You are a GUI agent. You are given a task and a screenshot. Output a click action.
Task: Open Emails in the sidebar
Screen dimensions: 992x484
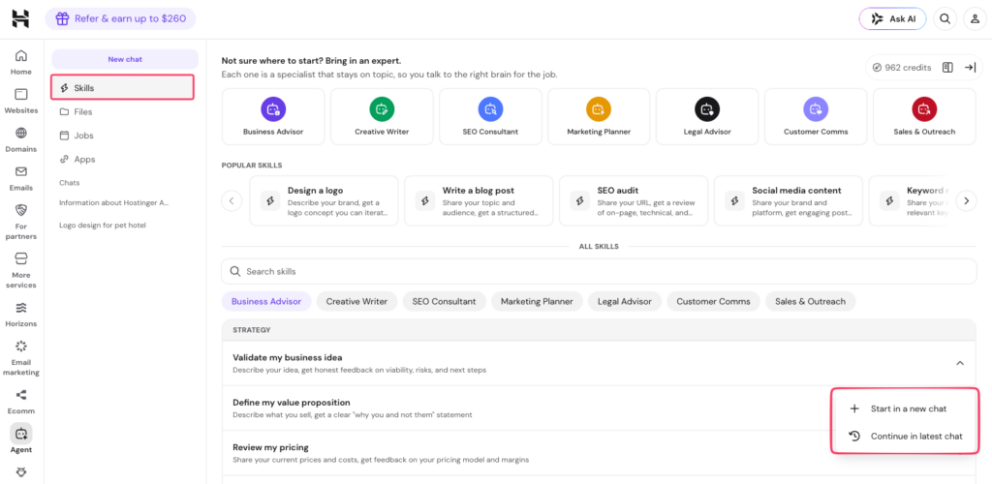pyautogui.click(x=21, y=178)
